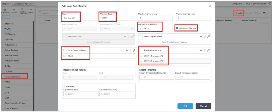Add an Export Organizations entry
This screenshot has height=112, width=273.
201,36
